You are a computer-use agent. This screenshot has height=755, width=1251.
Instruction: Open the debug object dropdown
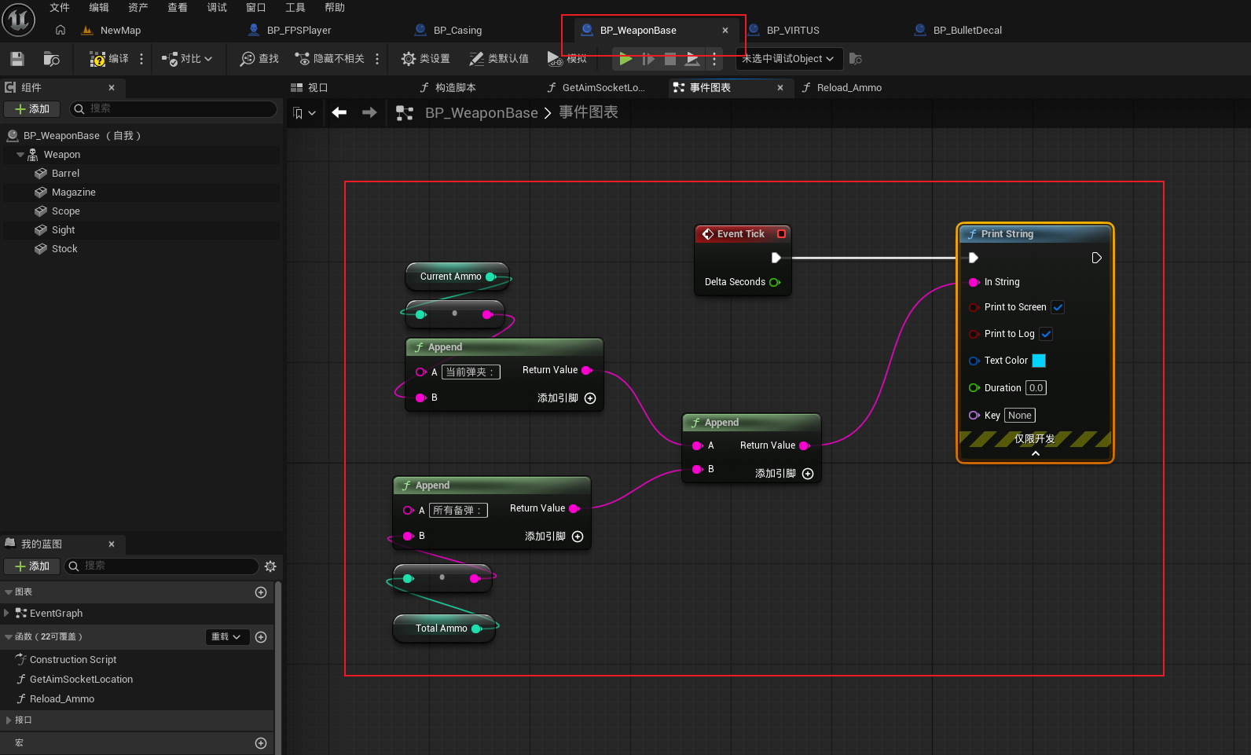pyautogui.click(x=789, y=59)
